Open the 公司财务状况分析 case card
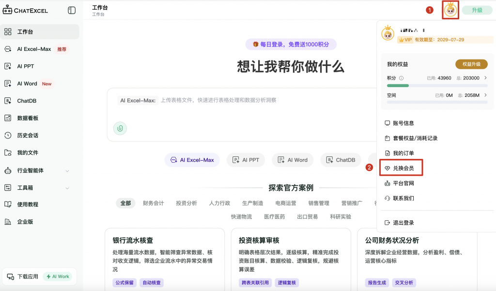Screen dimensions: 496x291 (417, 260)
